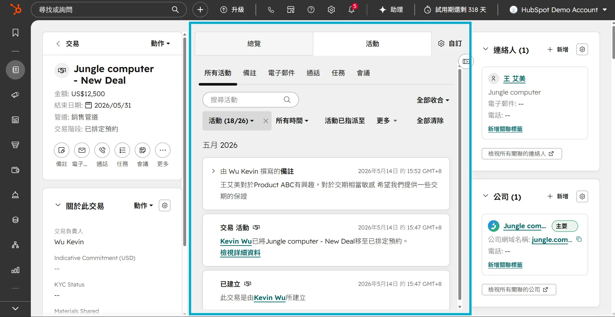Open the Commerce wallet icon in sidebar
Screen dimensions: 615x317
click(15, 170)
